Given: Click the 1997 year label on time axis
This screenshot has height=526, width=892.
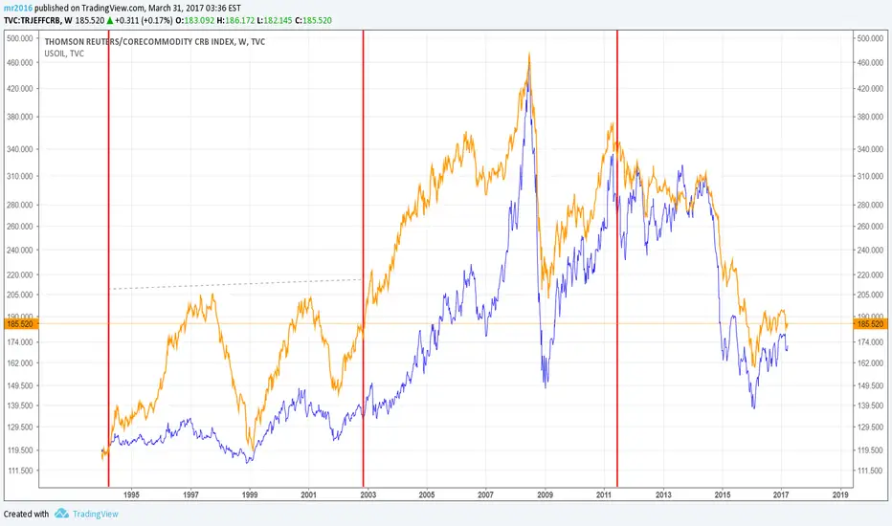Looking at the screenshot, I should pos(190,494).
